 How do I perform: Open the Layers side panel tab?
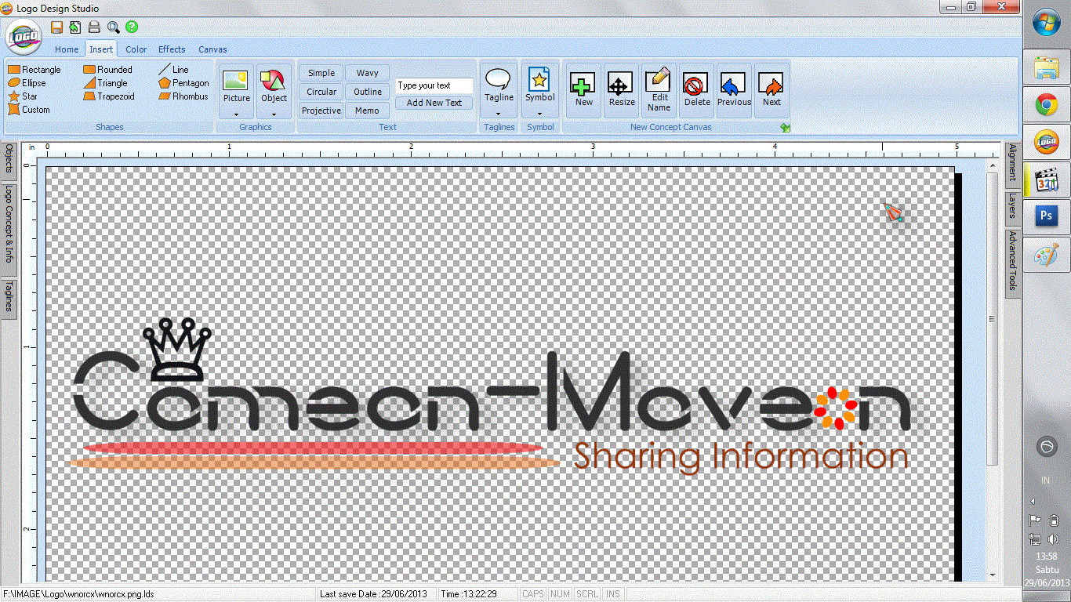click(1013, 207)
